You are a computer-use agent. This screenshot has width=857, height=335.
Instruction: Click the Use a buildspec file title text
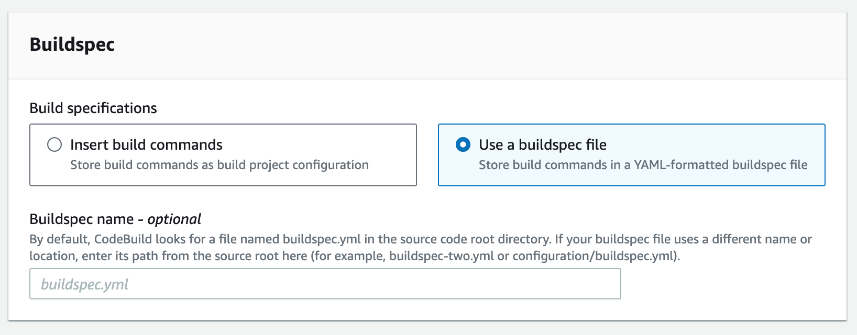542,145
